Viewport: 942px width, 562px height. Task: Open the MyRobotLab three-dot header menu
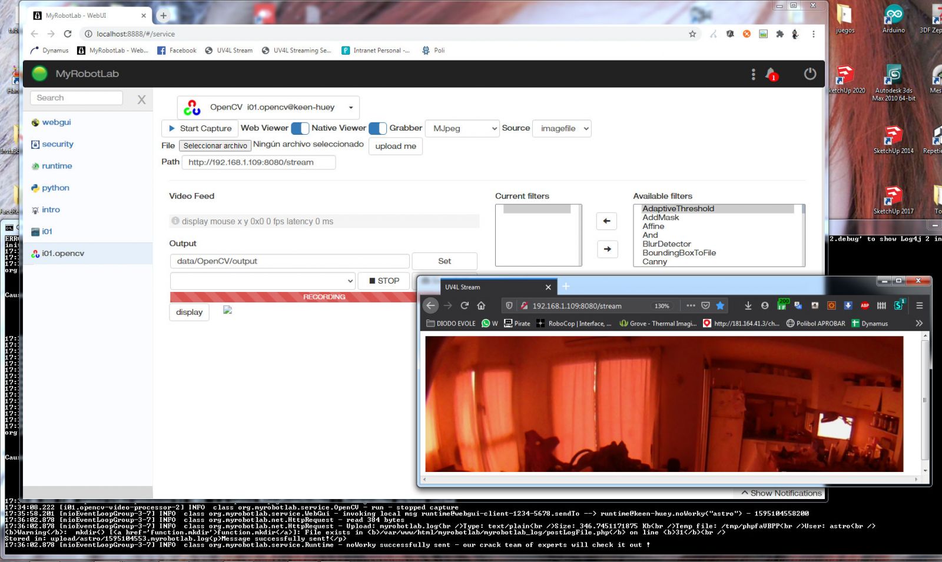(753, 74)
